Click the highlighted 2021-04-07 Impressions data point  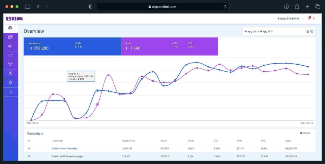(97, 90)
